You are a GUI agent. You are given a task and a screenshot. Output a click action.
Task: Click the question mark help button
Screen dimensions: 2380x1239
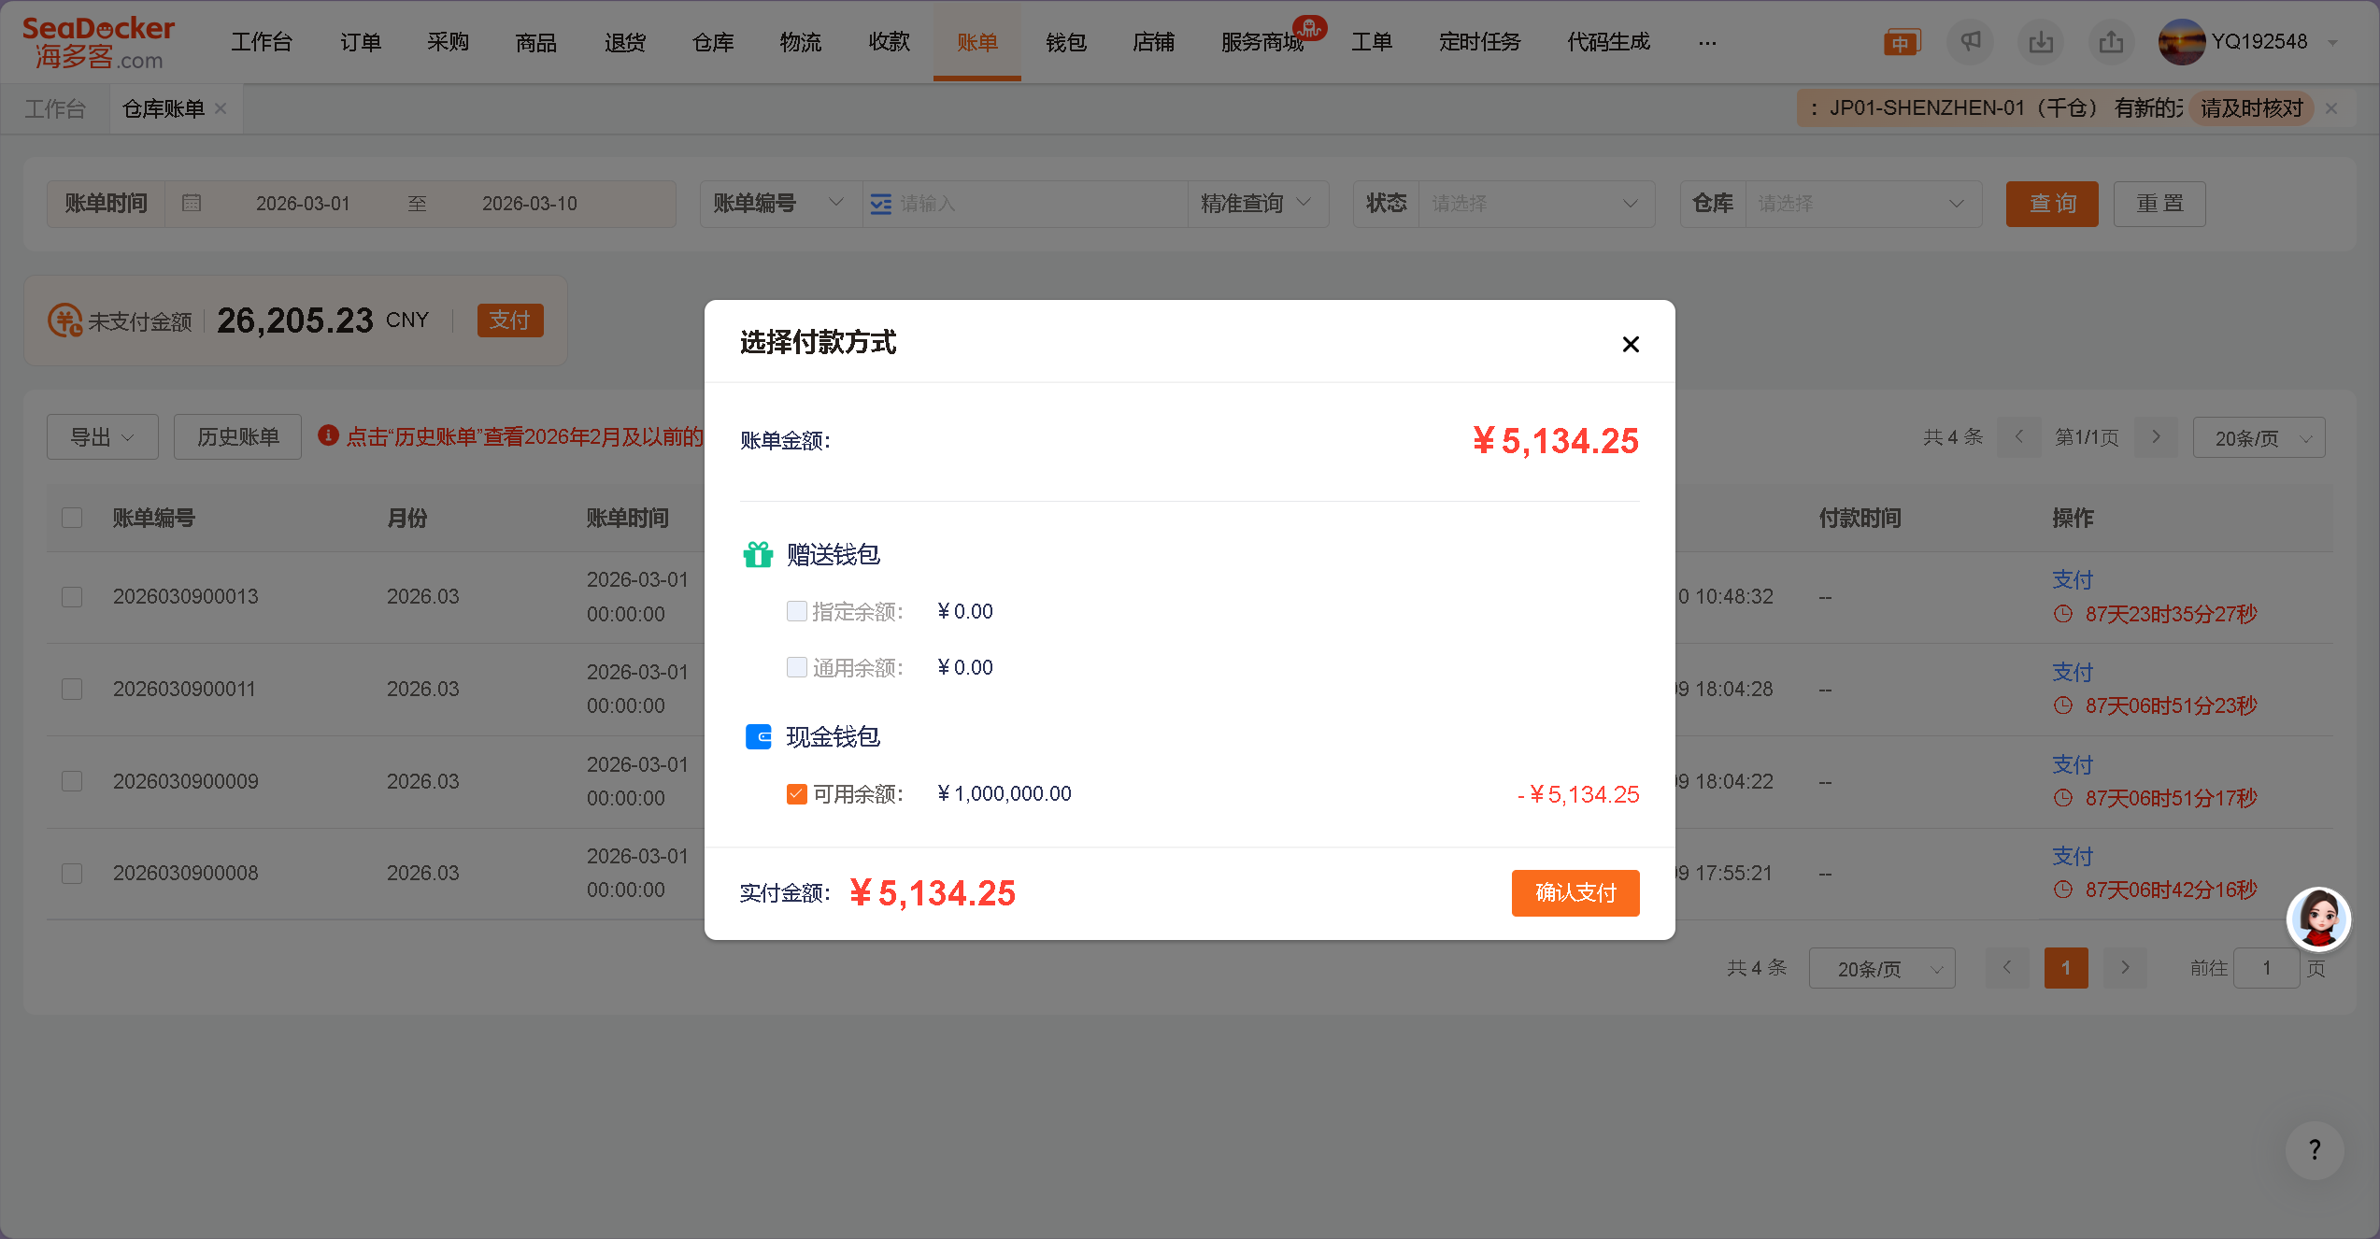(2314, 1149)
